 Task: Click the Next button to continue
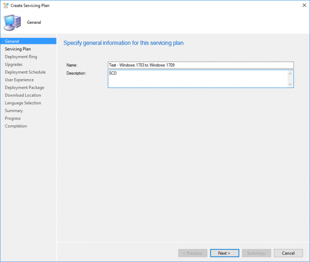click(224, 253)
